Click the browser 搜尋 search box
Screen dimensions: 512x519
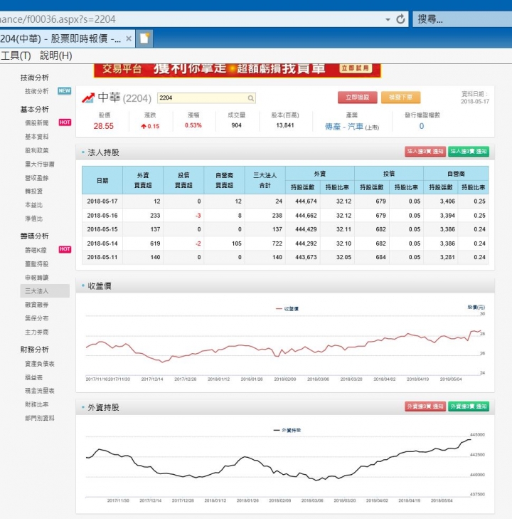(x=462, y=19)
